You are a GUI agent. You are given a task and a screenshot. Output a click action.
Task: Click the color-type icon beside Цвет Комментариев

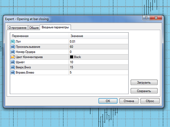click(13, 57)
